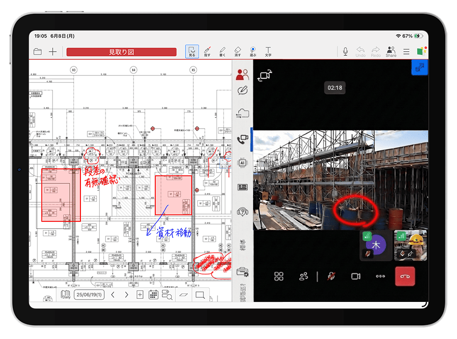Open the Share menu

click(391, 52)
